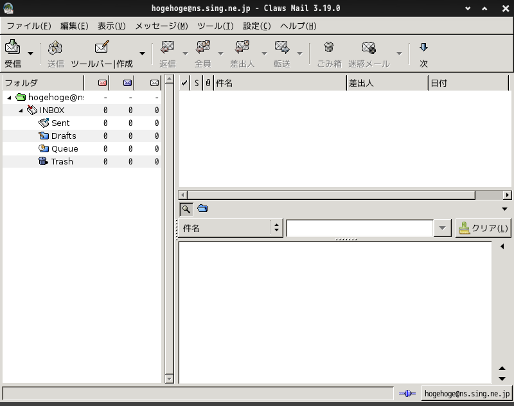Click the right arrow of message list scrollbar

pos(508,195)
